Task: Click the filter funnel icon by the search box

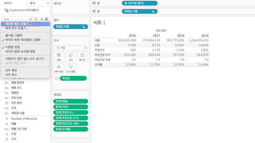Action: [x=36, y=19]
